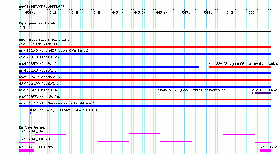Click the esv33817 deSmith2007 red variant bar
The height and width of the screenshot is (154, 280).
tap(145, 47)
